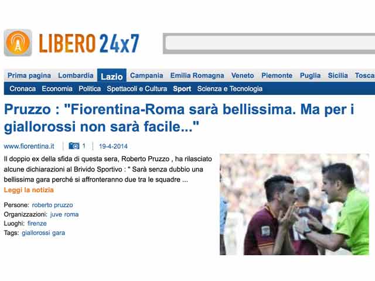Select the Economia category
This screenshot has height=281, width=375.
(x=57, y=88)
